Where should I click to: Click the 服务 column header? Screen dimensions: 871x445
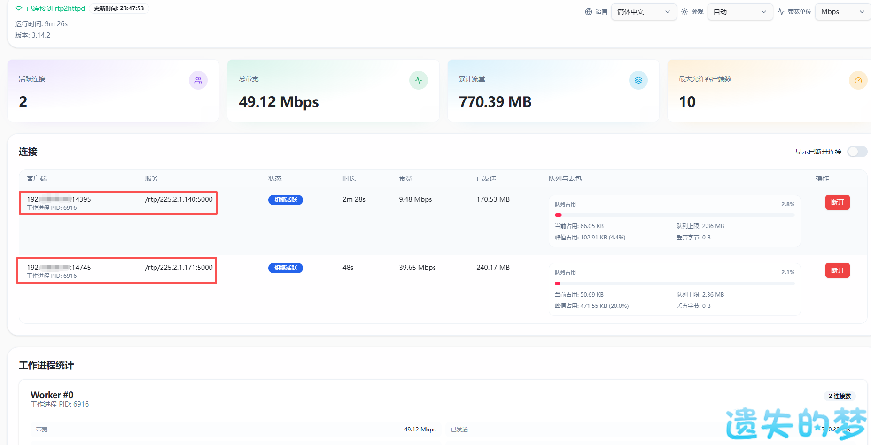[151, 178]
